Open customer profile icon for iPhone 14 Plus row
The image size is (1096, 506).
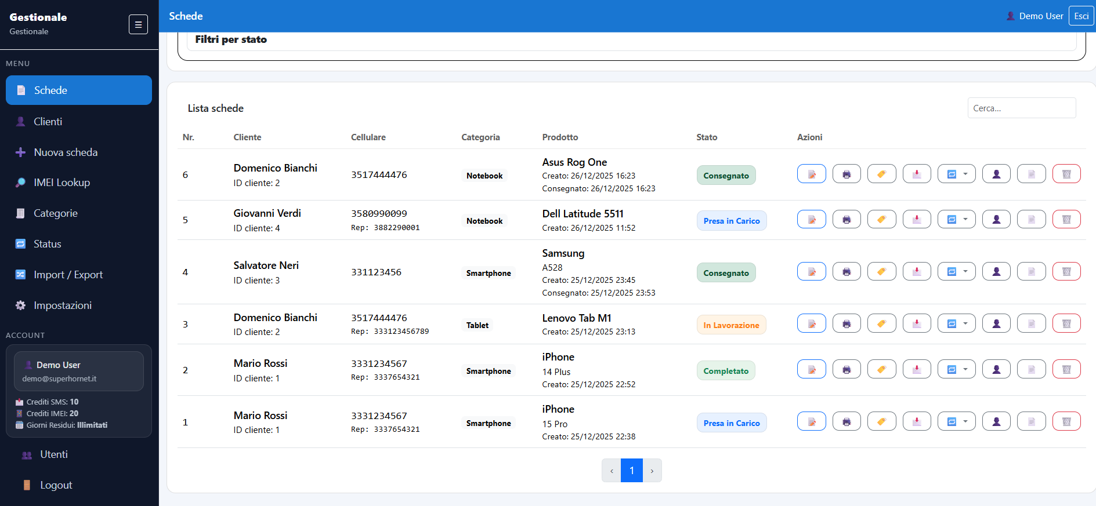point(996,369)
